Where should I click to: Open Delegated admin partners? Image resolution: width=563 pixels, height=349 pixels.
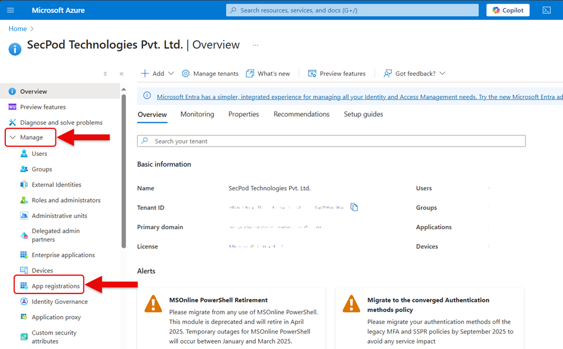[x=55, y=235]
